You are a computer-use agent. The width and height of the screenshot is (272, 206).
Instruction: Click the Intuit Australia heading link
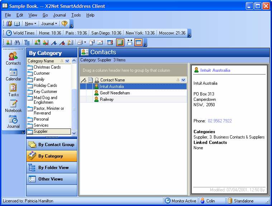point(215,70)
